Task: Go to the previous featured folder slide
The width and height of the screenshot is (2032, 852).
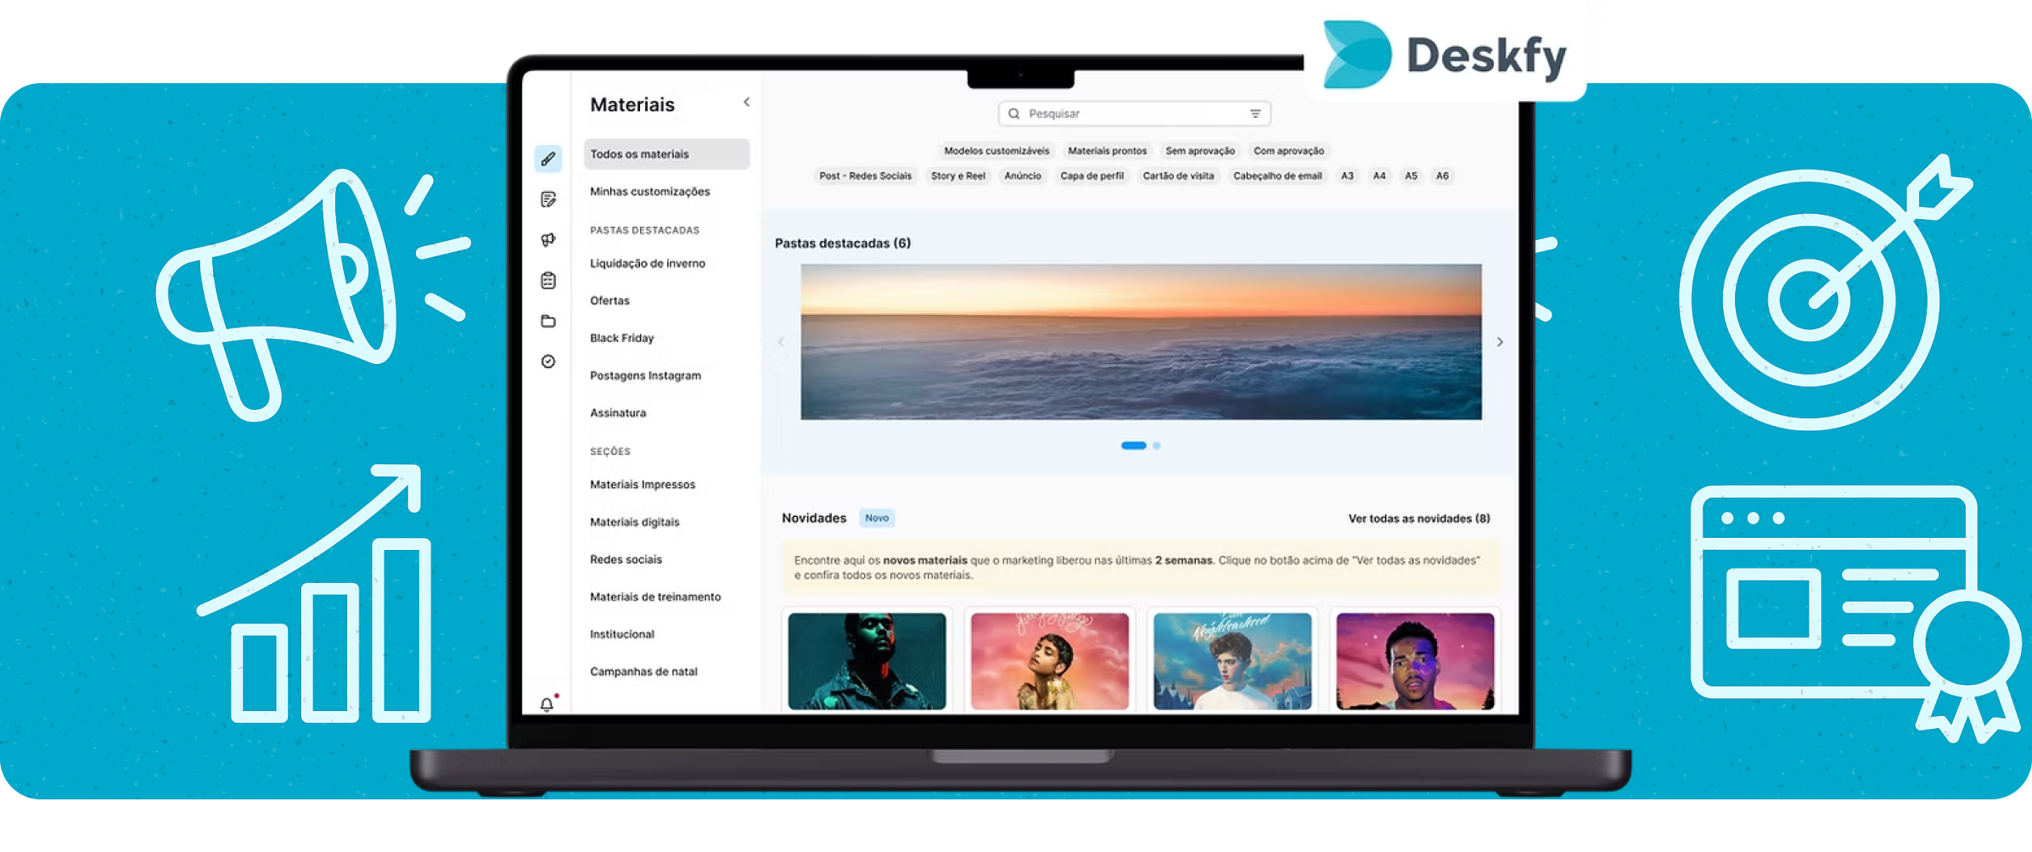Action: click(781, 342)
